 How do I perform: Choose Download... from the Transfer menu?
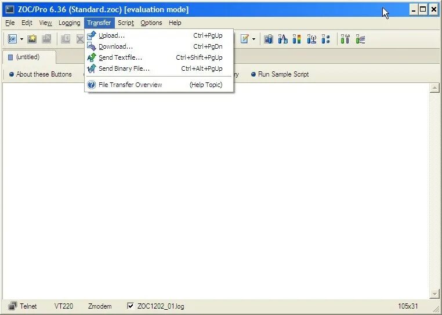point(159,46)
